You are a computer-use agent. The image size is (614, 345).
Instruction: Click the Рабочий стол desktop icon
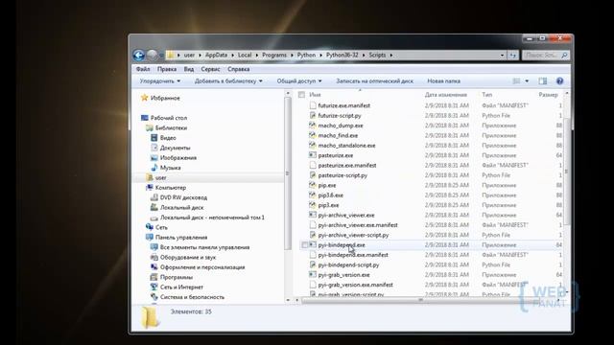[145, 118]
